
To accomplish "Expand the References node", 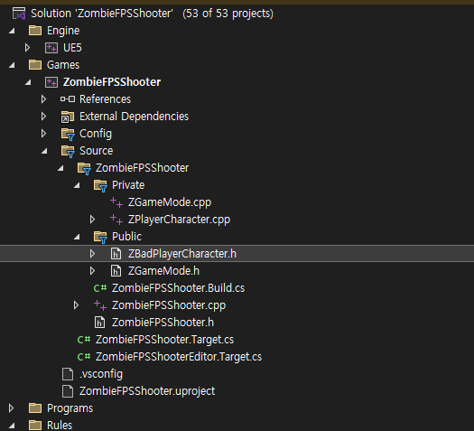I will pos(44,98).
